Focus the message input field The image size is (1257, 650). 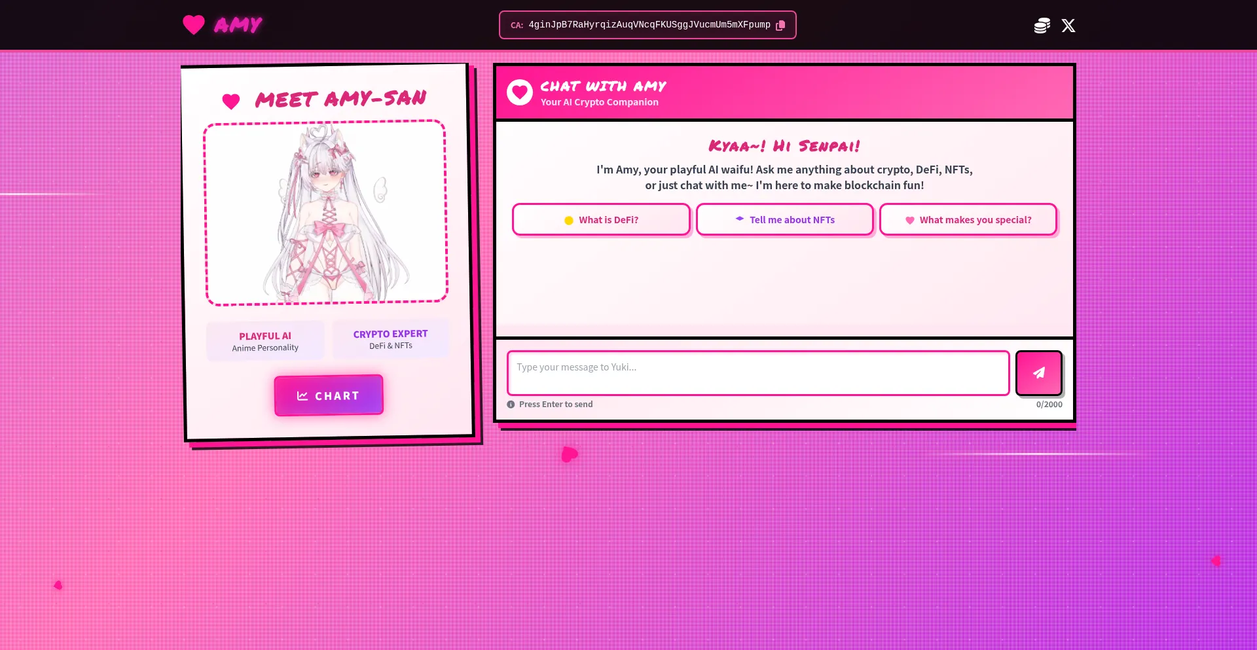click(757, 373)
